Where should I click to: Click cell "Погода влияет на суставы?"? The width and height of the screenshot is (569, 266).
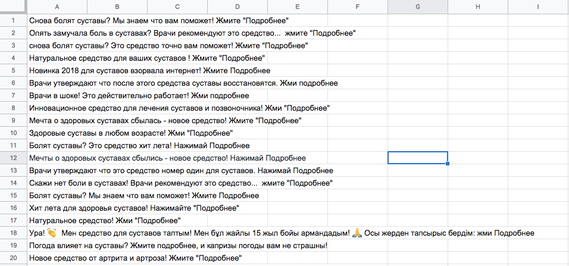pyautogui.click(x=57, y=245)
